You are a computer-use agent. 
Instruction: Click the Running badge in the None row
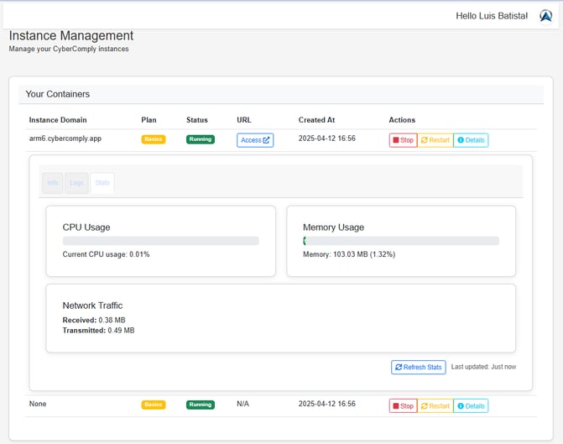[201, 405]
